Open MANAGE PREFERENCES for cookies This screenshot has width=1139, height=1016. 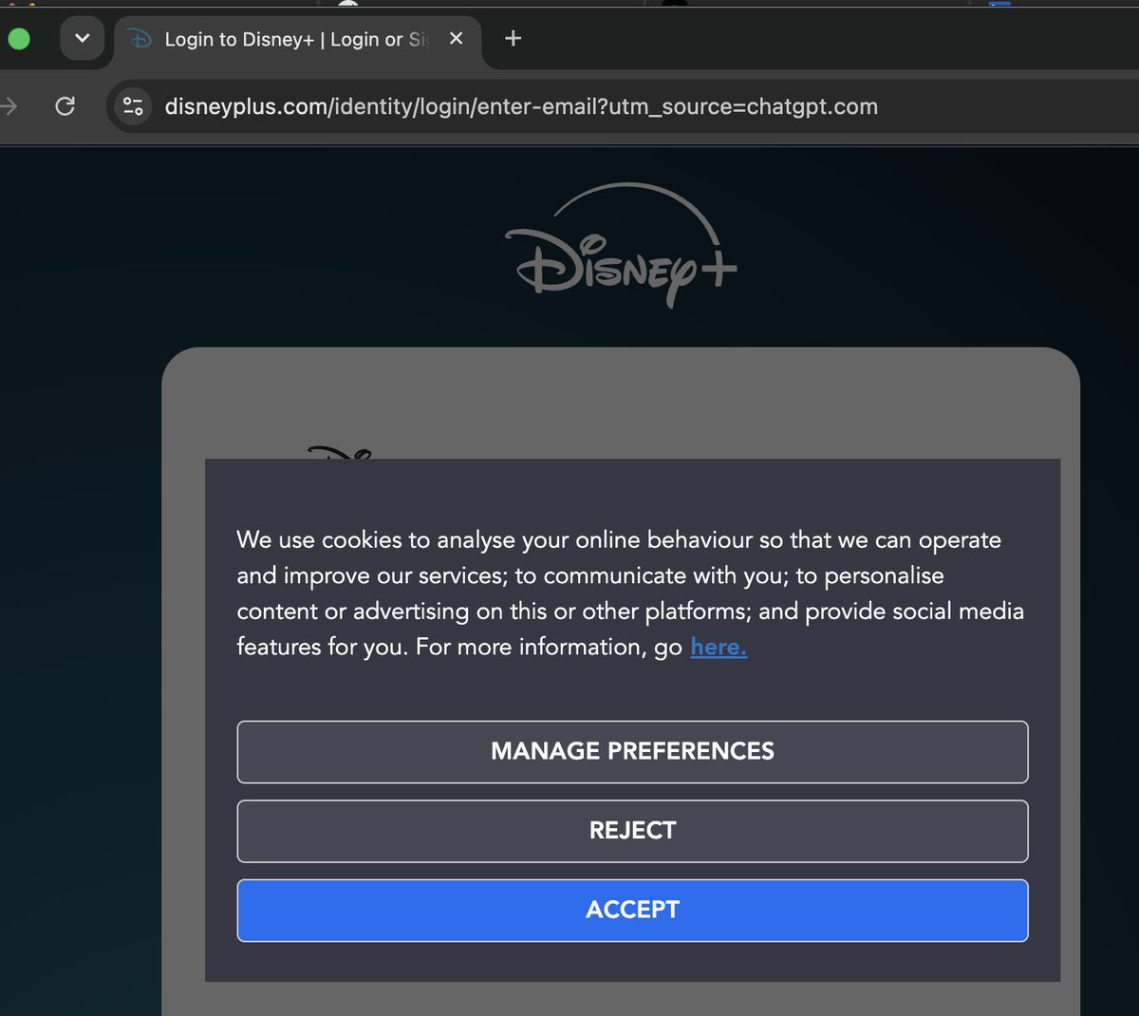coord(632,751)
